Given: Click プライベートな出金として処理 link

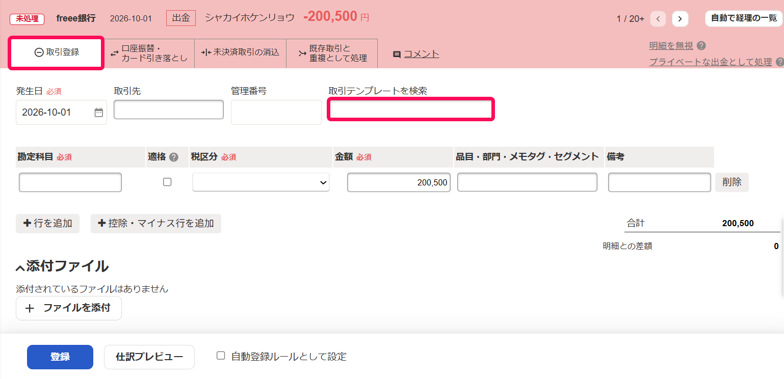Looking at the screenshot, I should pyautogui.click(x=711, y=62).
